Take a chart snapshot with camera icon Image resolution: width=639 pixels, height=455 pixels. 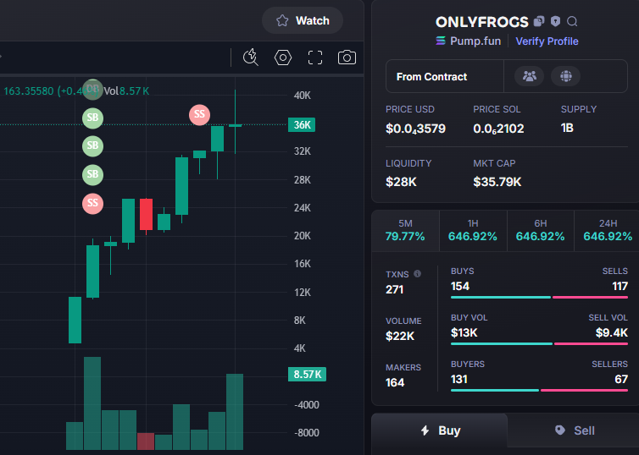[347, 58]
